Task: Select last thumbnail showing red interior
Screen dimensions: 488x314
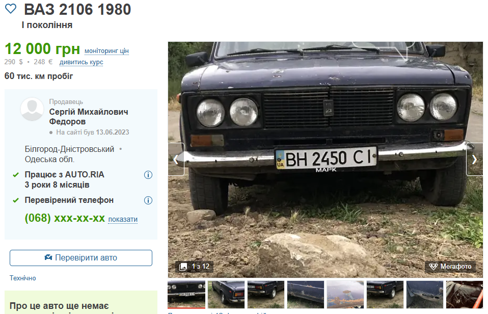Action: tap(465, 295)
